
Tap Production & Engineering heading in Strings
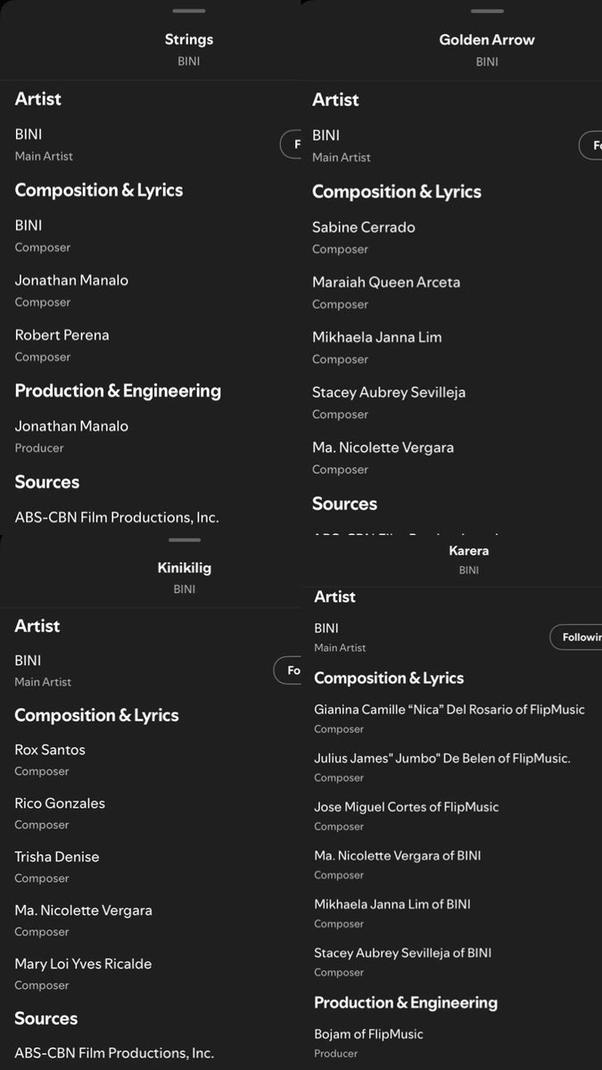tap(118, 391)
